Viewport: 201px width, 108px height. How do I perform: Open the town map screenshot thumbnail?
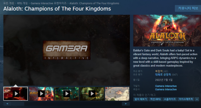[x=117, y=94]
